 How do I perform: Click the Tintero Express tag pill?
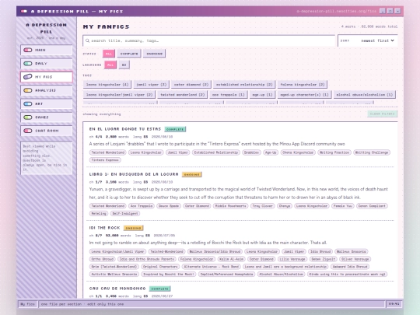pyautogui.click(x=105, y=160)
